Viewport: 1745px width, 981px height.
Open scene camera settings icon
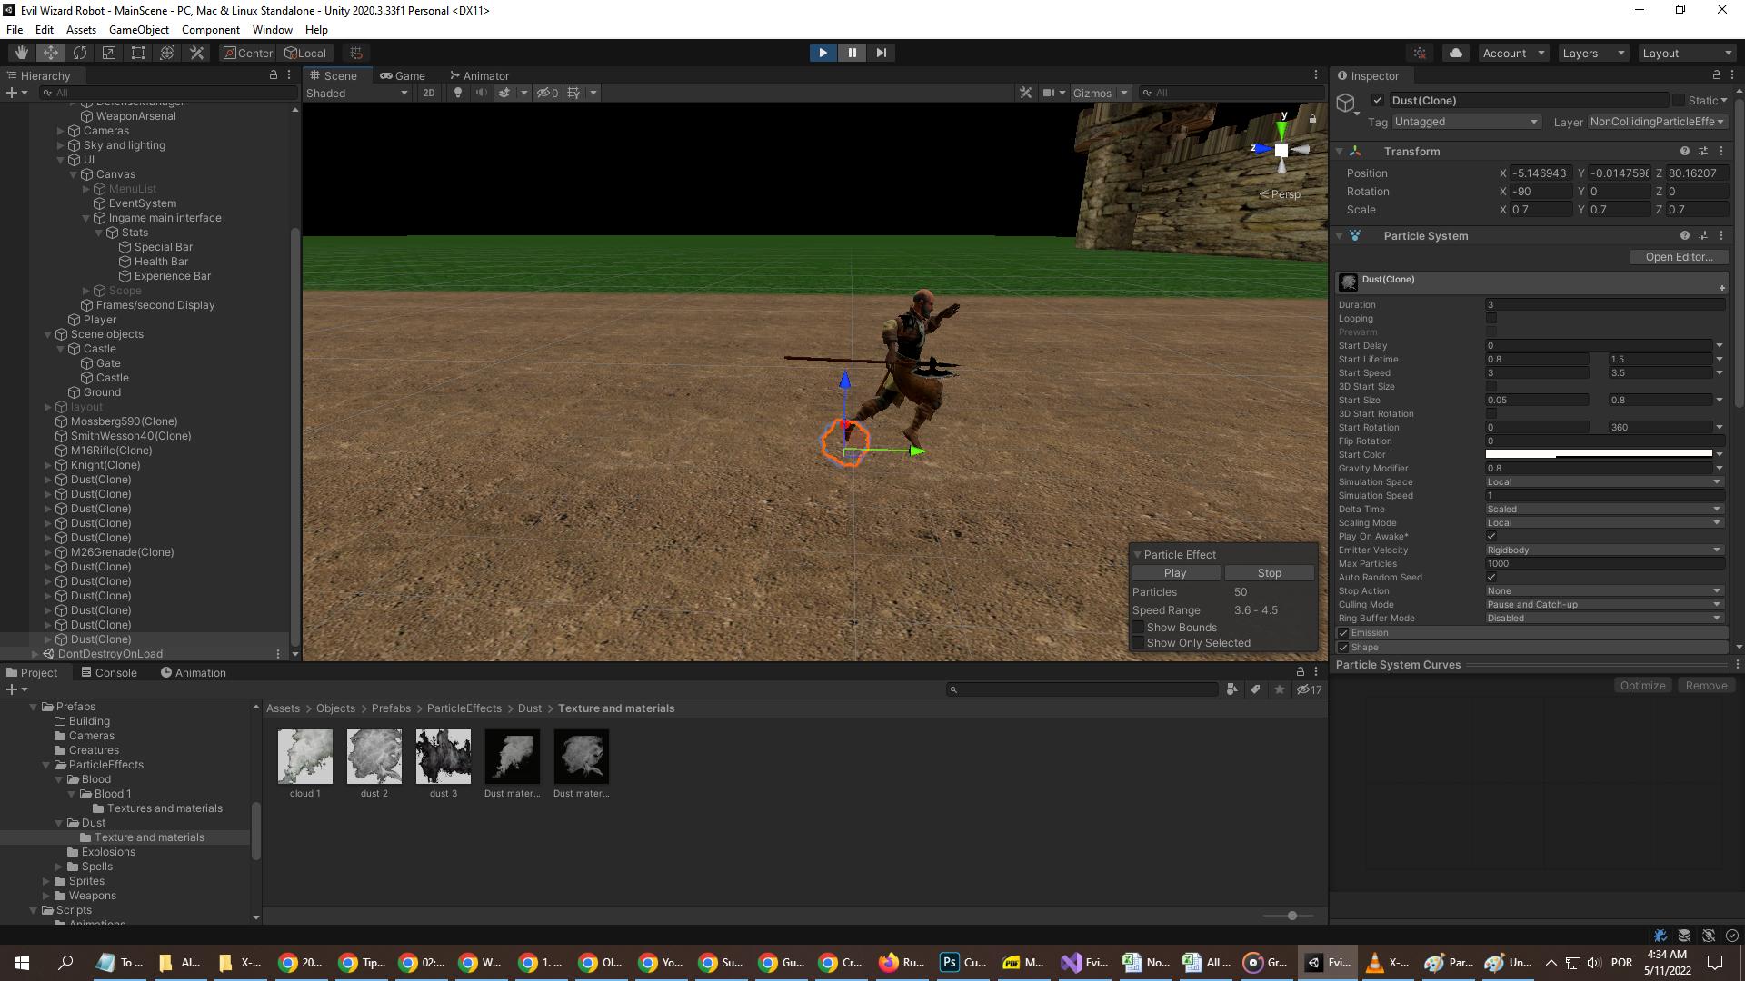coord(1049,93)
